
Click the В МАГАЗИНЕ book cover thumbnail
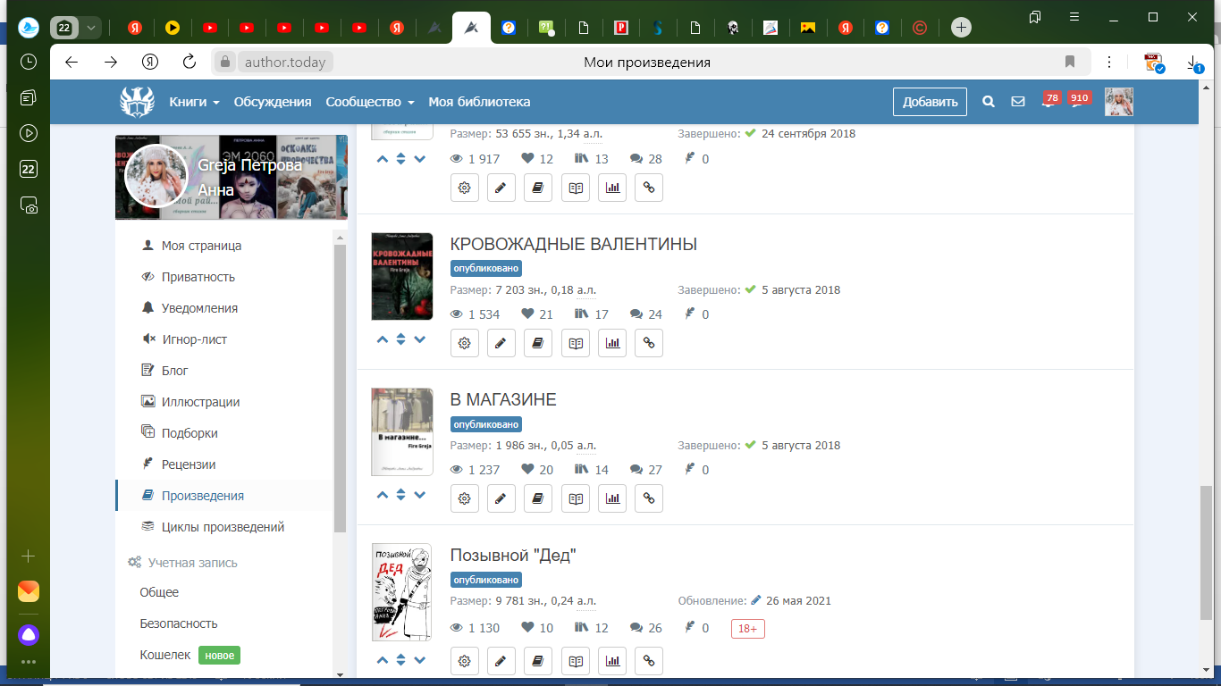pos(402,432)
